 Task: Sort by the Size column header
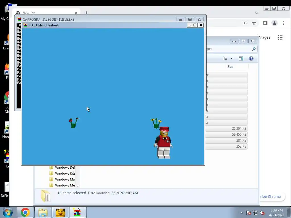237,67
